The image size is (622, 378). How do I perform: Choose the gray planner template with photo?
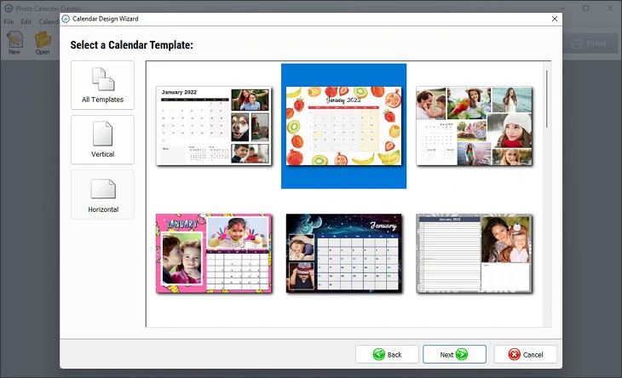tap(474, 253)
